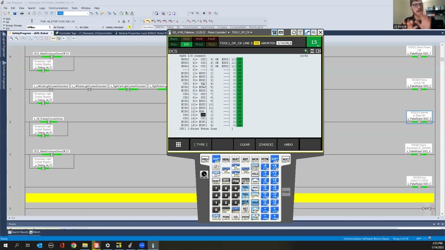Click zoom in icon in ladder editor toolbar
445x250 pixels.
pyautogui.click(x=11, y=38)
